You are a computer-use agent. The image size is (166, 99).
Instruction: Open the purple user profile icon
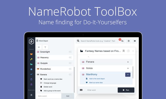click(x=31, y=84)
